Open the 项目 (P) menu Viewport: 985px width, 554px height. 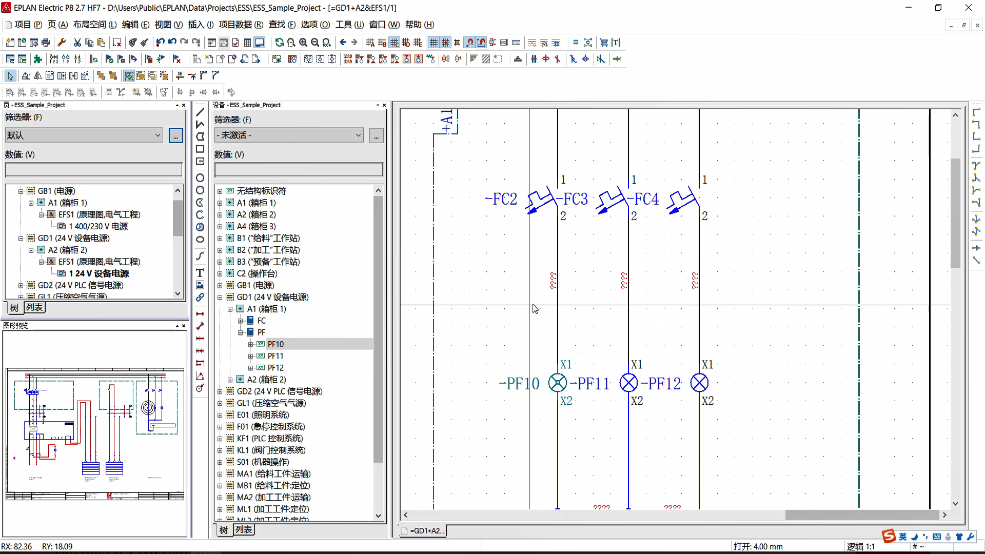(x=28, y=25)
